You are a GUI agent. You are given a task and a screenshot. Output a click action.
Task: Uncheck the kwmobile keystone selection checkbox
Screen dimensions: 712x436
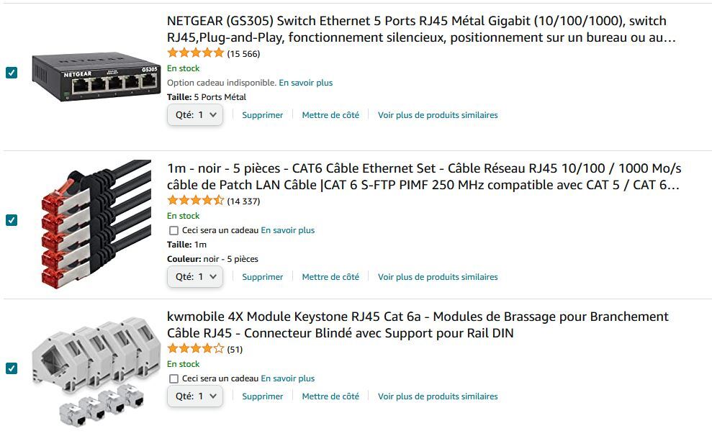(x=12, y=368)
